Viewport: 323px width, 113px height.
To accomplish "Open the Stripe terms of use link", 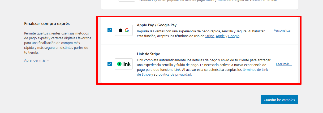I will [209, 36].
